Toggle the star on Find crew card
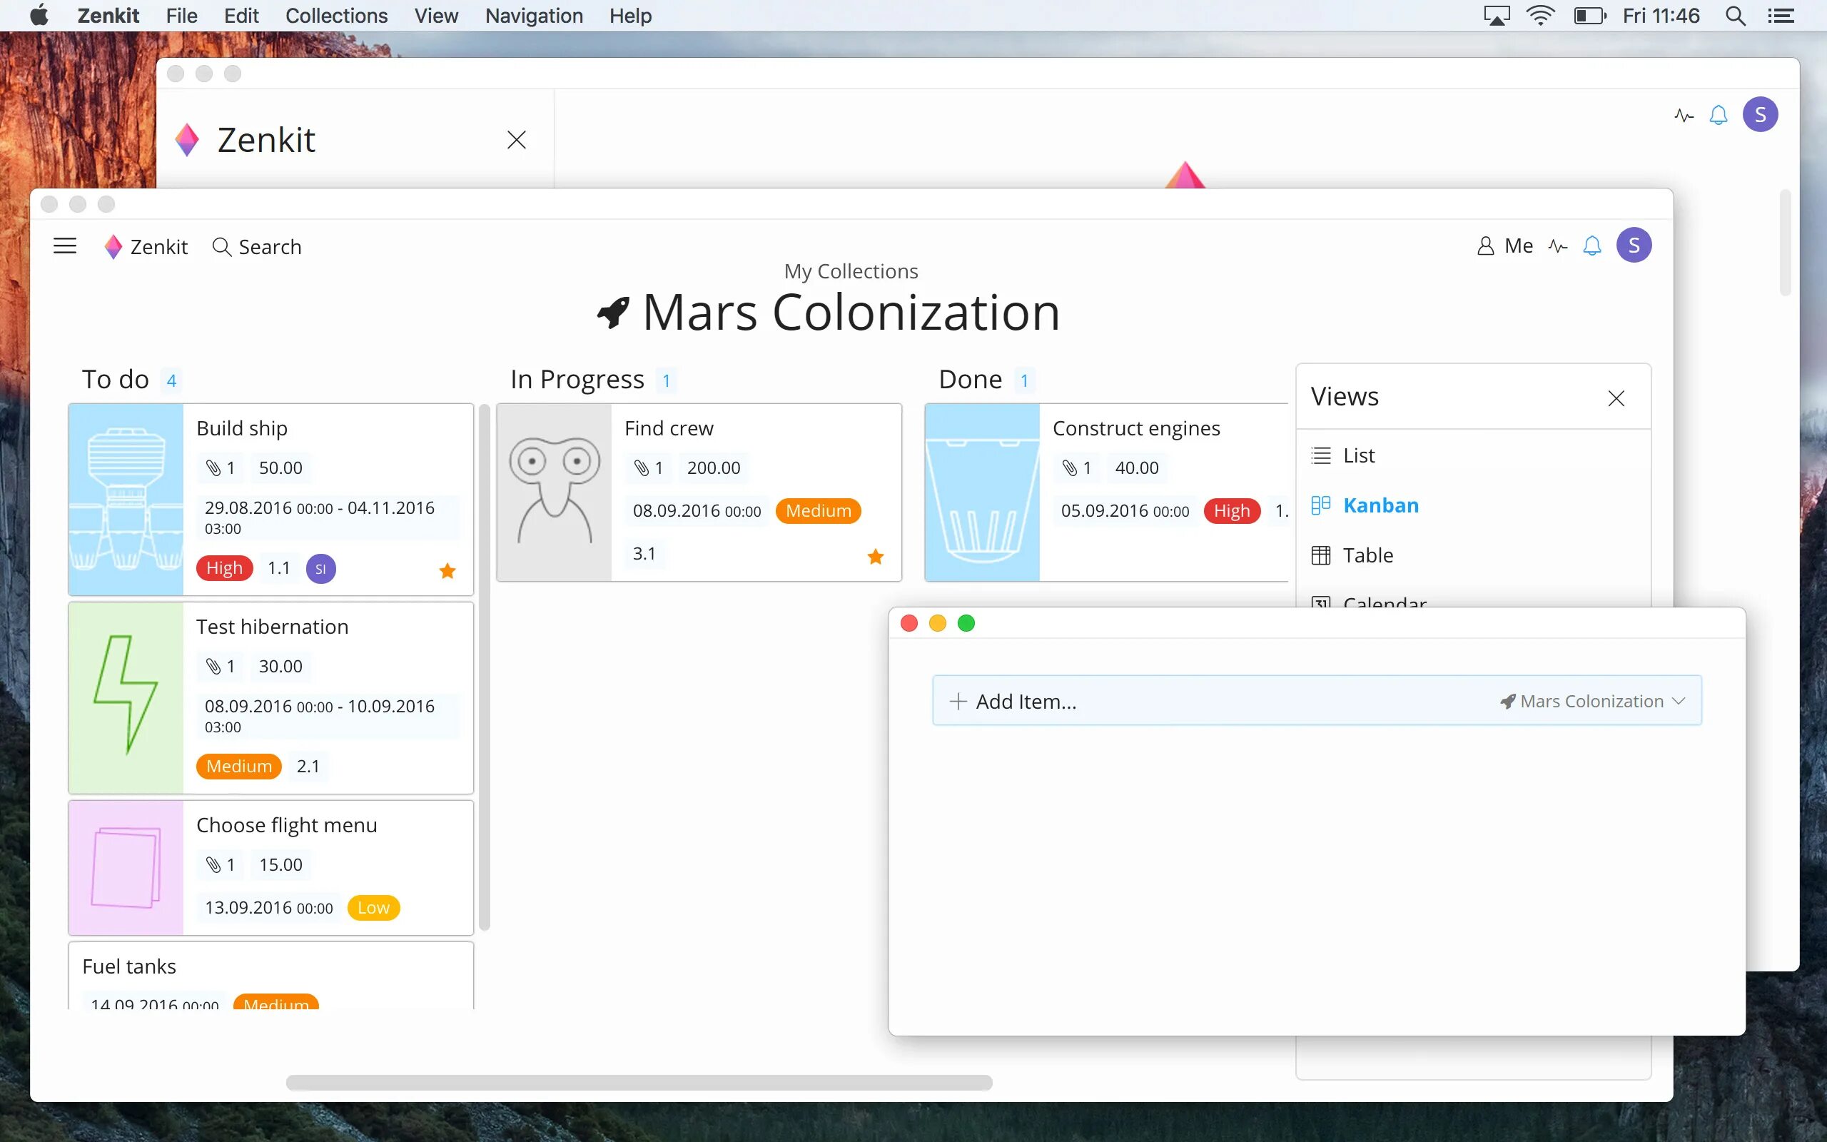 pos(875,557)
